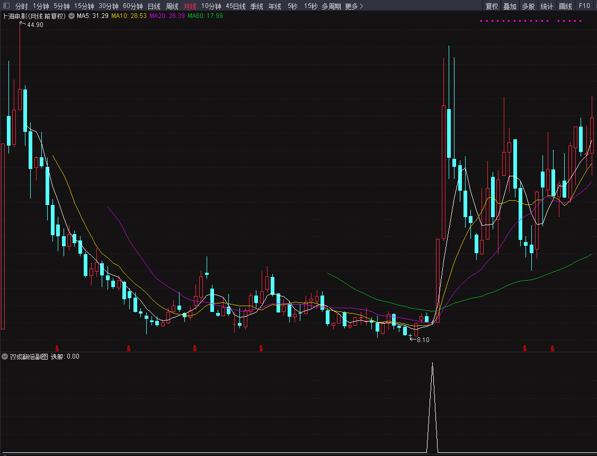Switch to 分时 intraday view
Viewport: 597px width, 456px height.
21,6
